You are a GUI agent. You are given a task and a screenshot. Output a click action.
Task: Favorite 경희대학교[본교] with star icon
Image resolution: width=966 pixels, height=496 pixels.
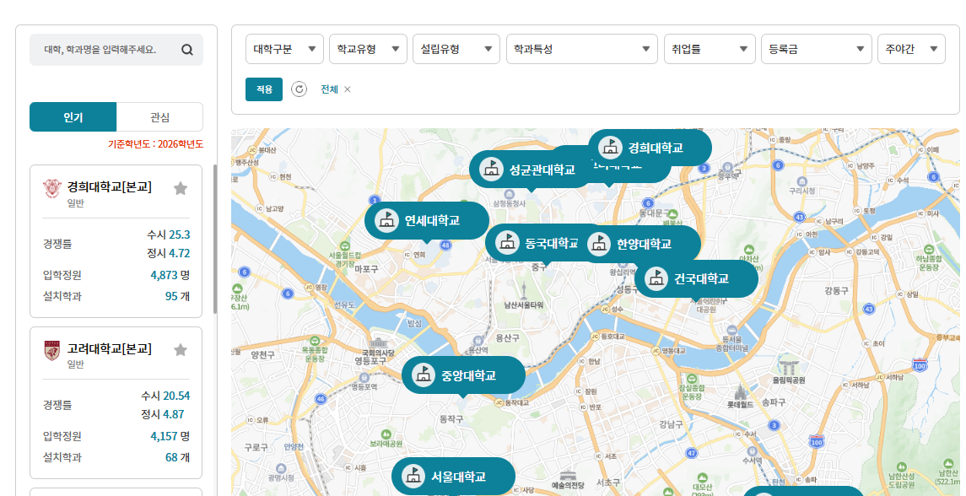[x=181, y=188]
